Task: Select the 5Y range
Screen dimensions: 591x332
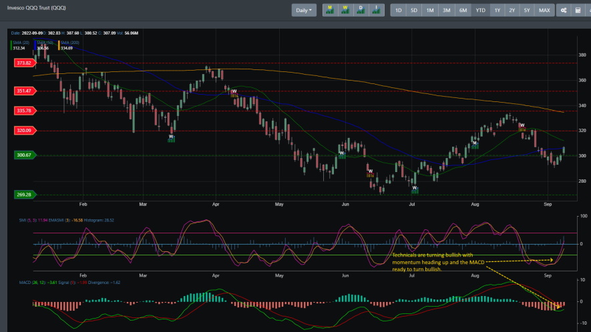Action: coord(527,10)
